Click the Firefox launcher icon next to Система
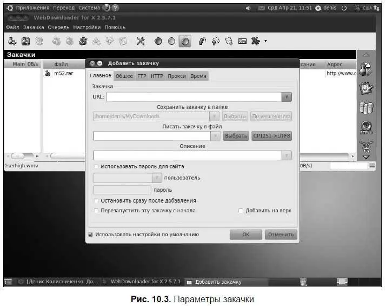The width and height of the screenshot is (386, 306). (x=107, y=8)
